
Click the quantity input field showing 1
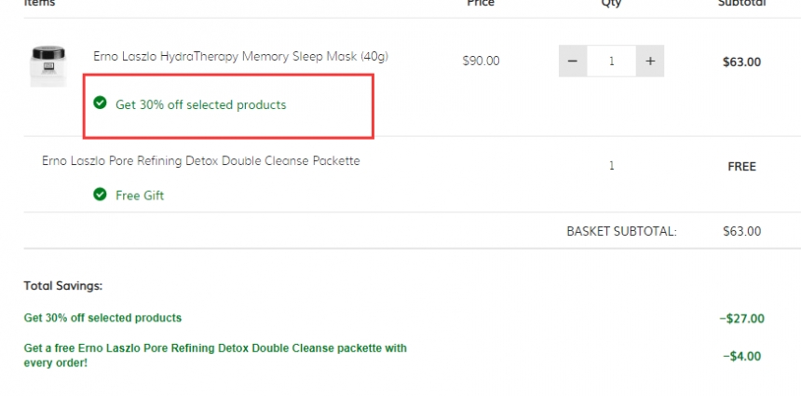click(x=612, y=61)
